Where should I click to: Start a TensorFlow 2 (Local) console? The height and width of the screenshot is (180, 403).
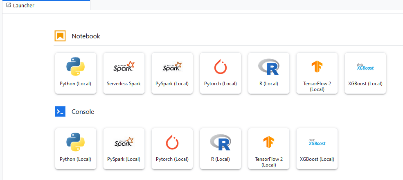tap(269, 149)
